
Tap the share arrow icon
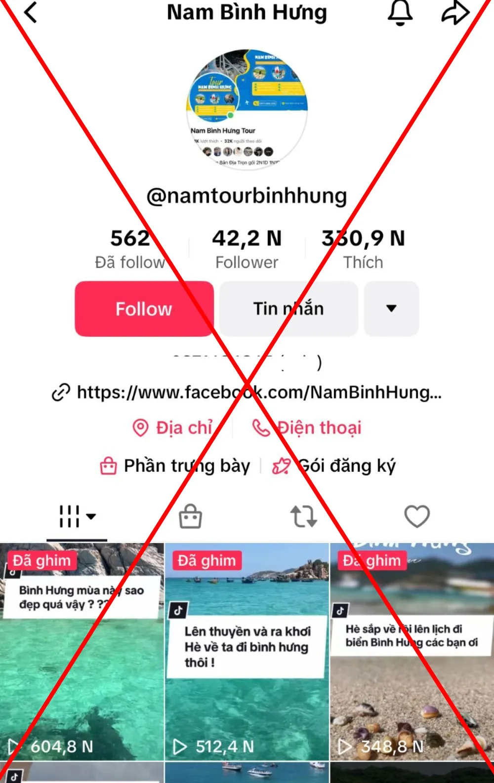click(455, 12)
